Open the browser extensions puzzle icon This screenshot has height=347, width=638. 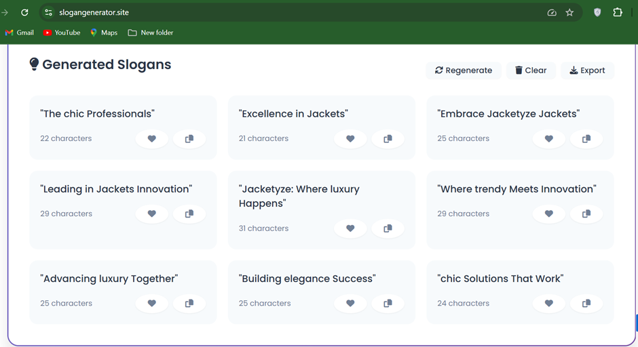click(x=618, y=12)
